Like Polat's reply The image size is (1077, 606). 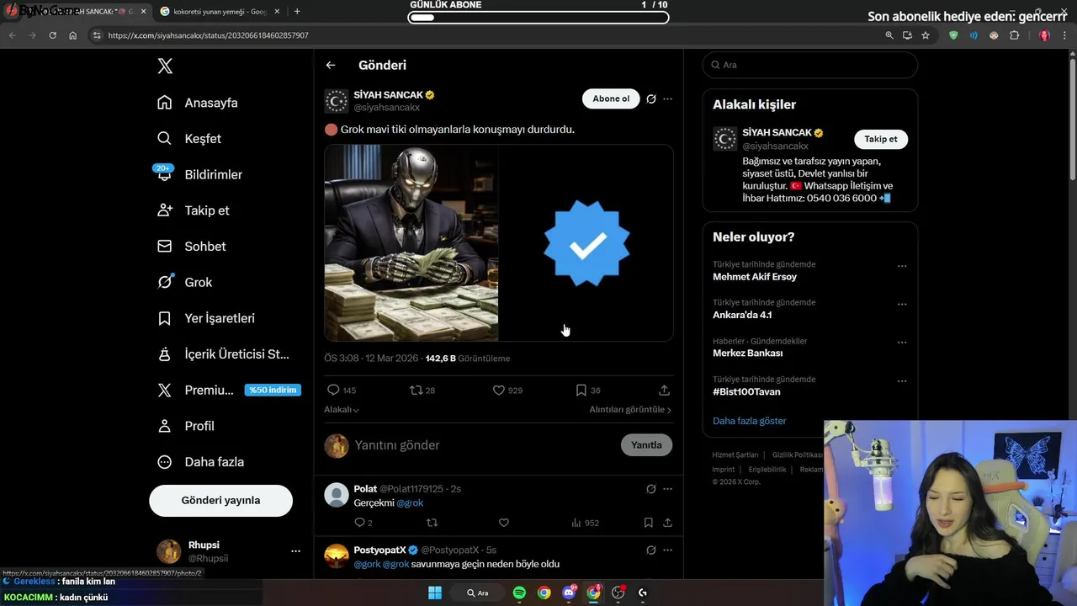[x=503, y=523]
